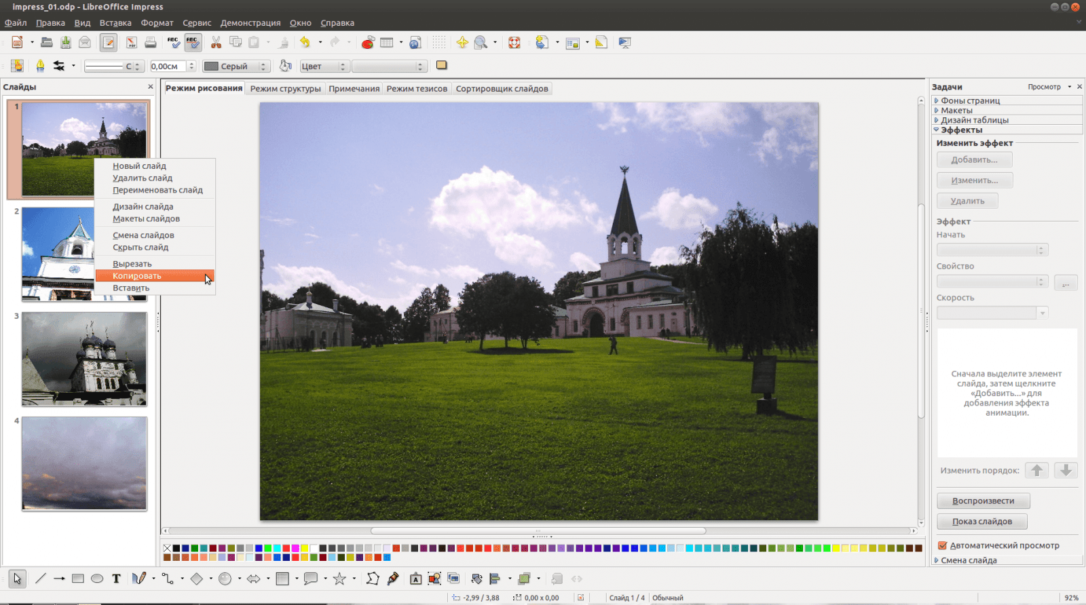Screen dimensions: 1086x605
Task: Expand the Смена слайда section
Action: click(x=1008, y=560)
